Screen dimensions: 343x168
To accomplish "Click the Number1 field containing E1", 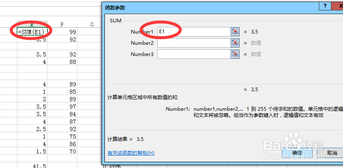I will pos(194,32).
